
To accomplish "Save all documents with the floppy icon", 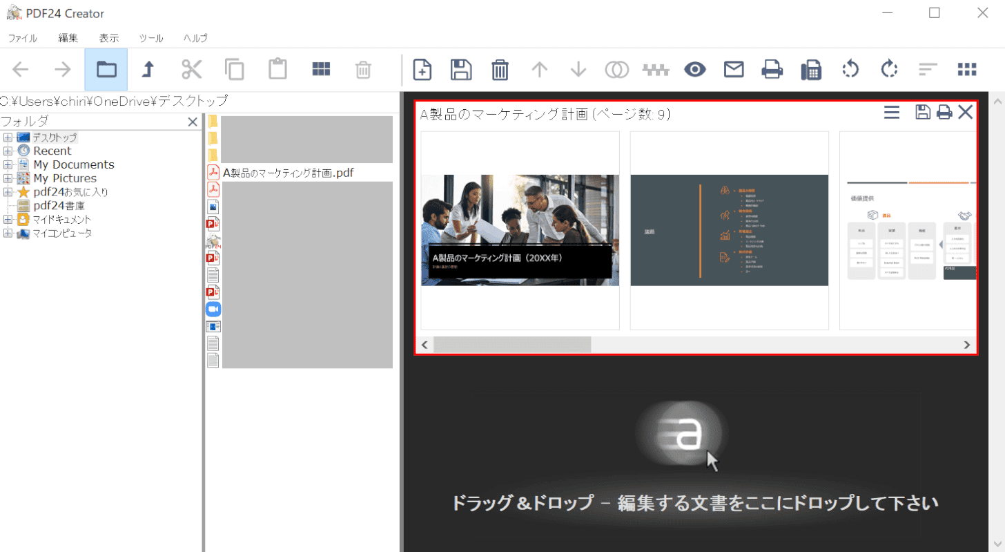I will tap(461, 69).
